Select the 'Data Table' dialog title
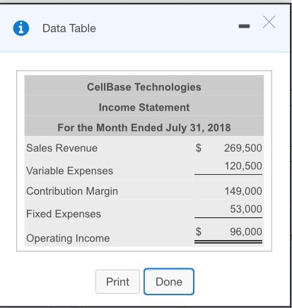 (69, 28)
